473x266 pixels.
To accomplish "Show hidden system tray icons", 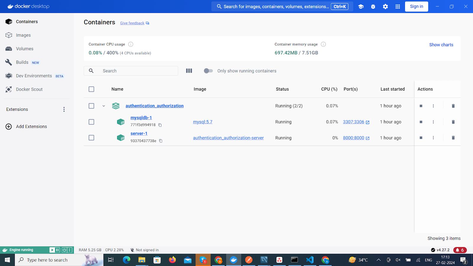I will (x=378, y=260).
